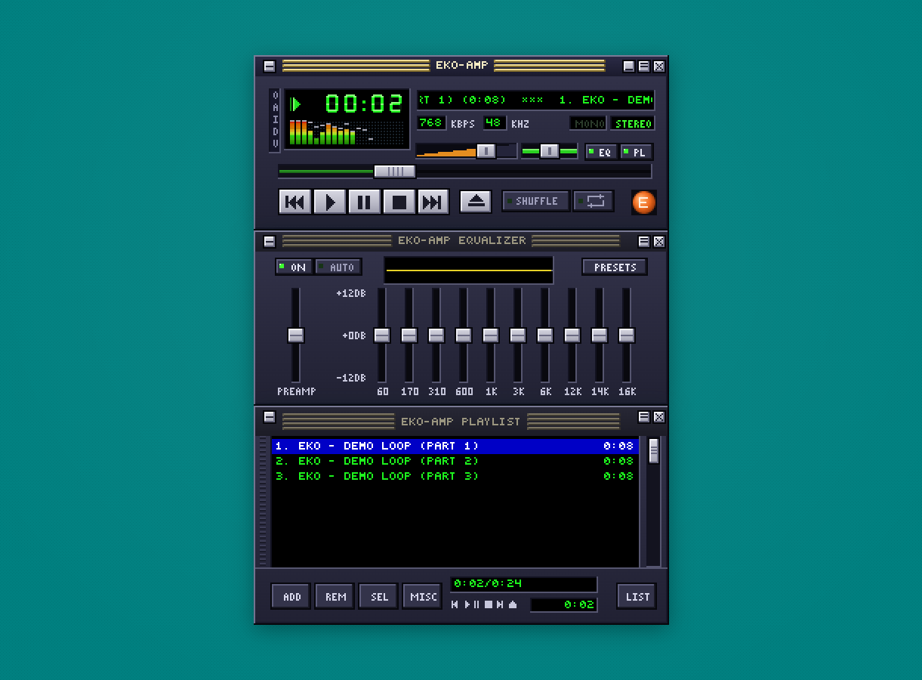
Task: Click the volume slider handle
Action: pos(486,151)
